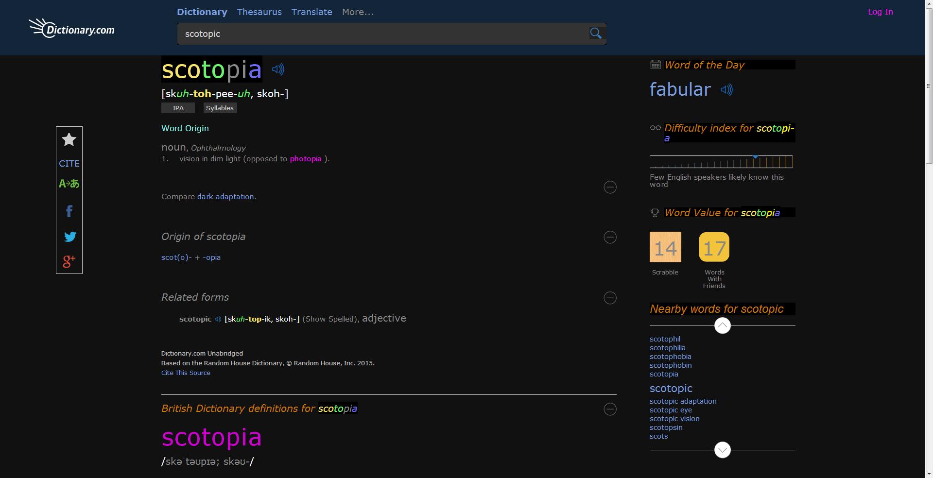
Task: Show Spelled pronunciation for scotopic
Action: click(331, 319)
